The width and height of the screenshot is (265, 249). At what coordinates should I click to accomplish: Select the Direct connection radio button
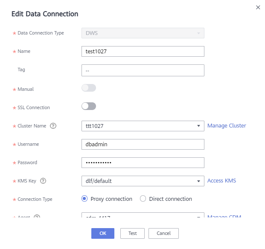(x=143, y=199)
